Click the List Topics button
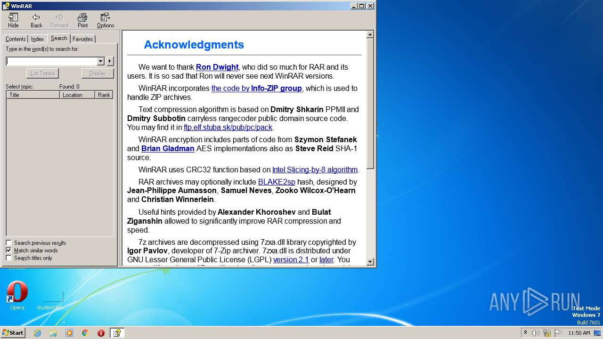The width and height of the screenshot is (603, 339). point(42,73)
